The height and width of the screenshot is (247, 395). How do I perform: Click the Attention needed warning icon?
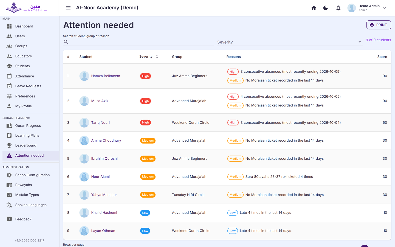click(9, 156)
